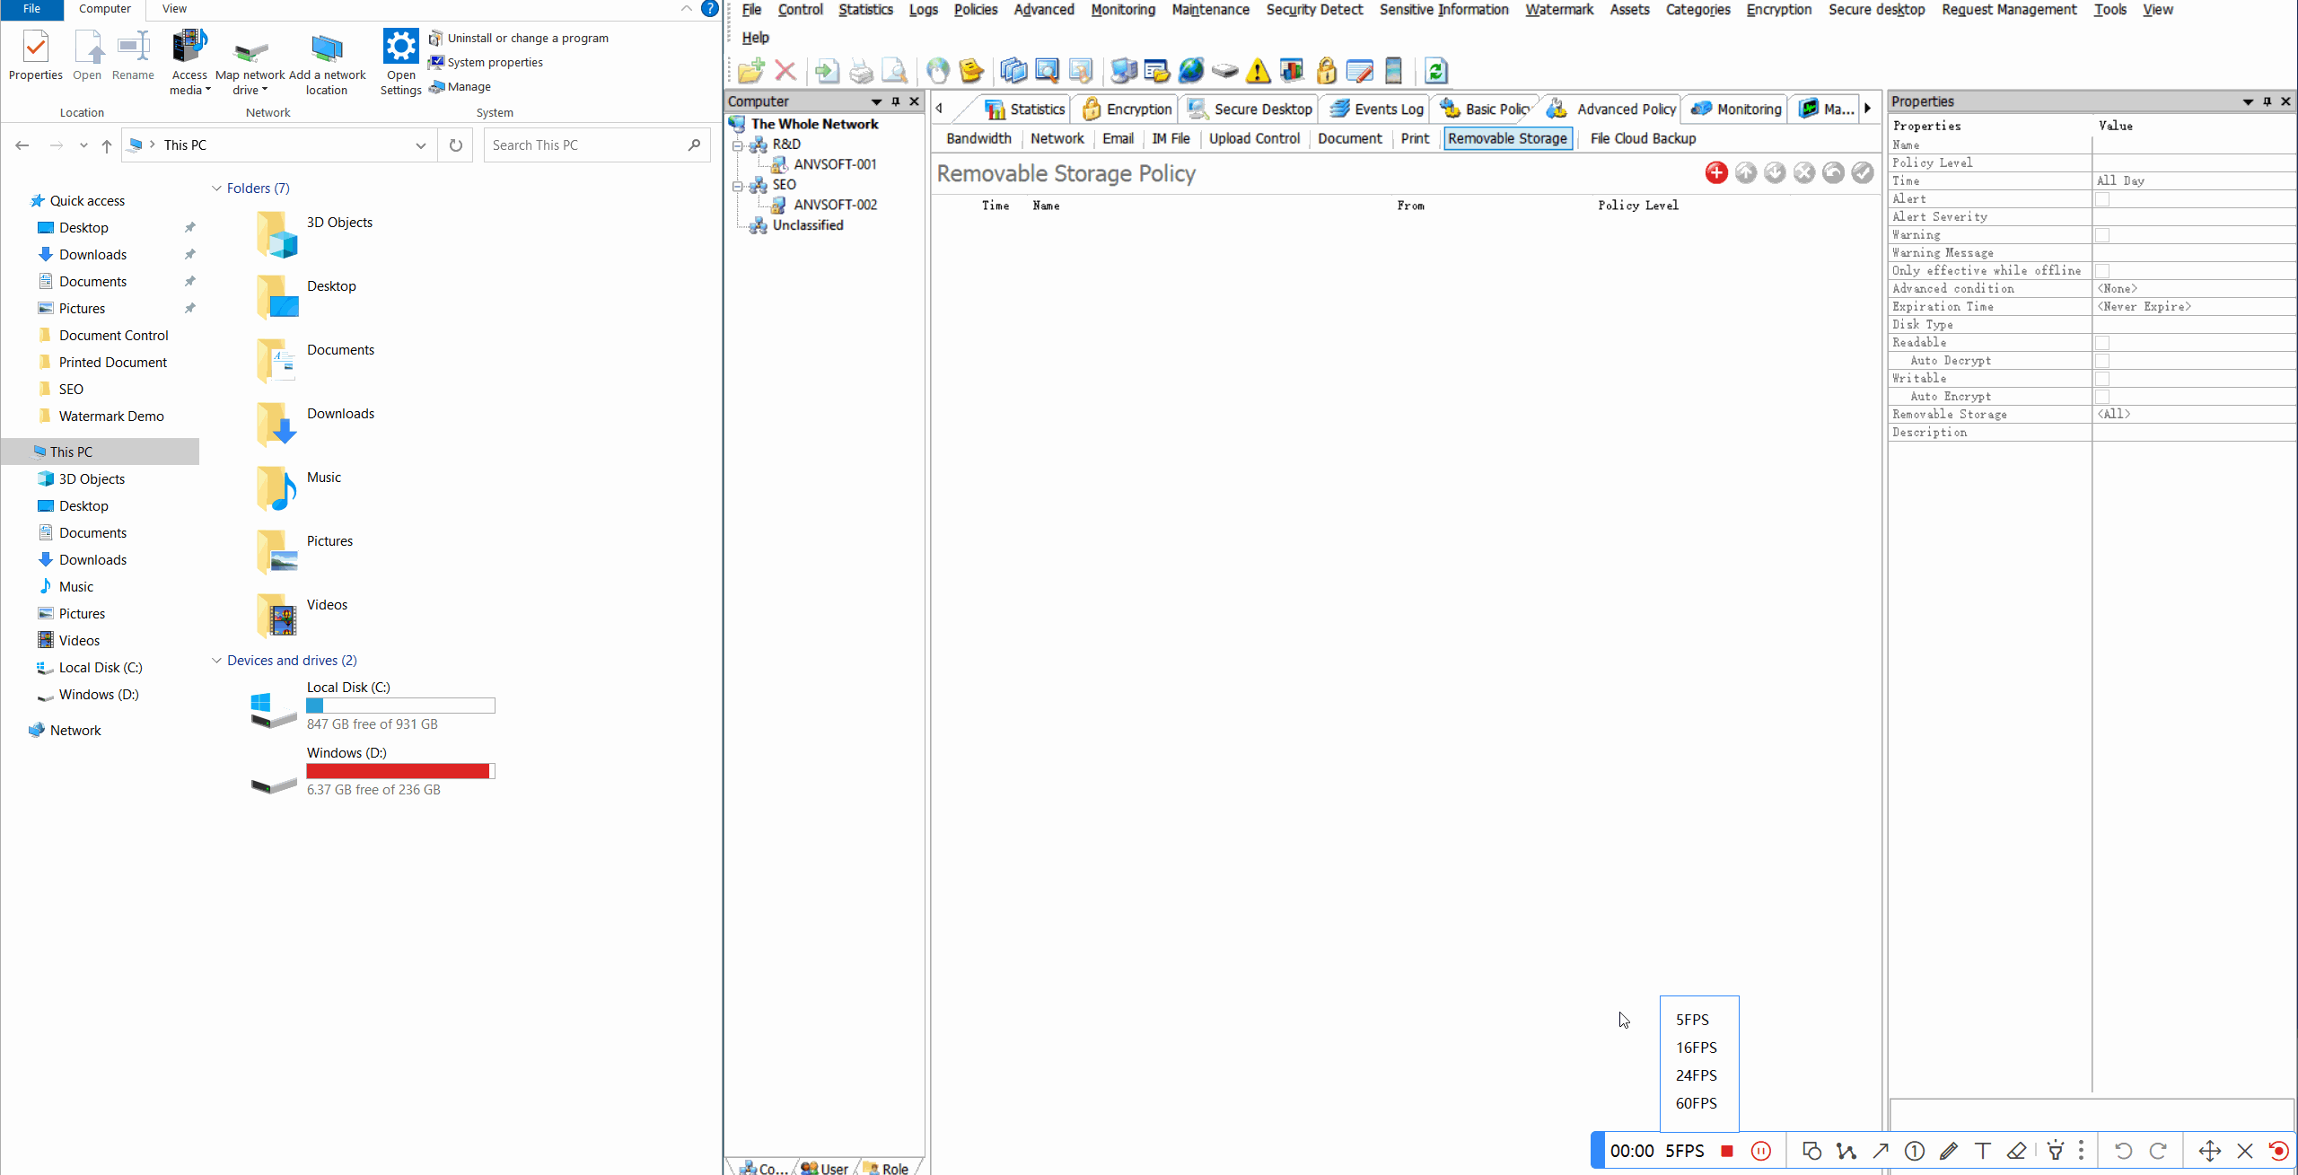
Task: Open the address bar history dropdown
Action: click(x=420, y=145)
